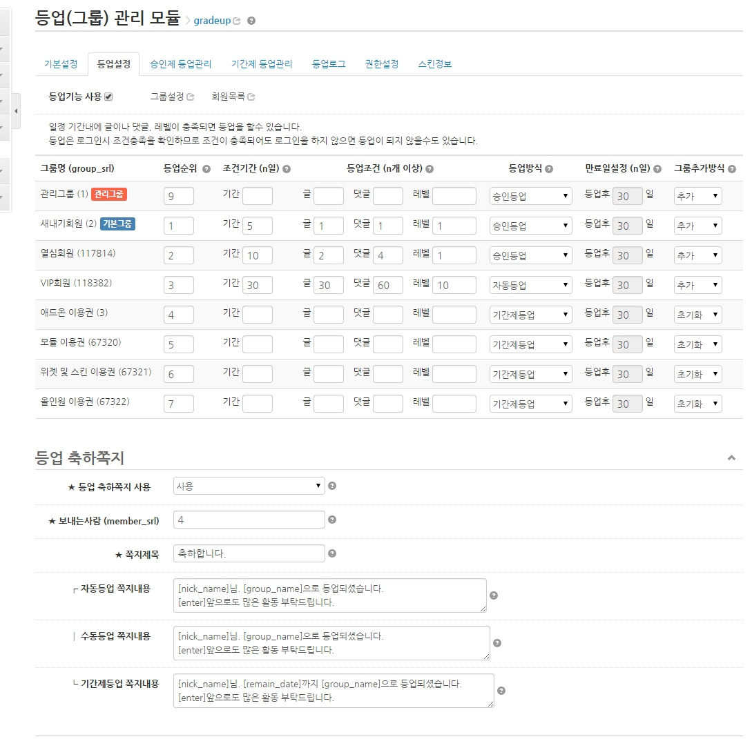Viewport: 752px width, 739px height.
Task: Focus 기간 field for 새내기회원 row
Action: [x=258, y=226]
